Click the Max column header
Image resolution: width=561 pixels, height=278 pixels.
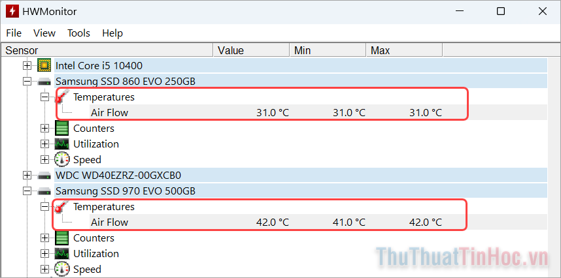point(404,50)
